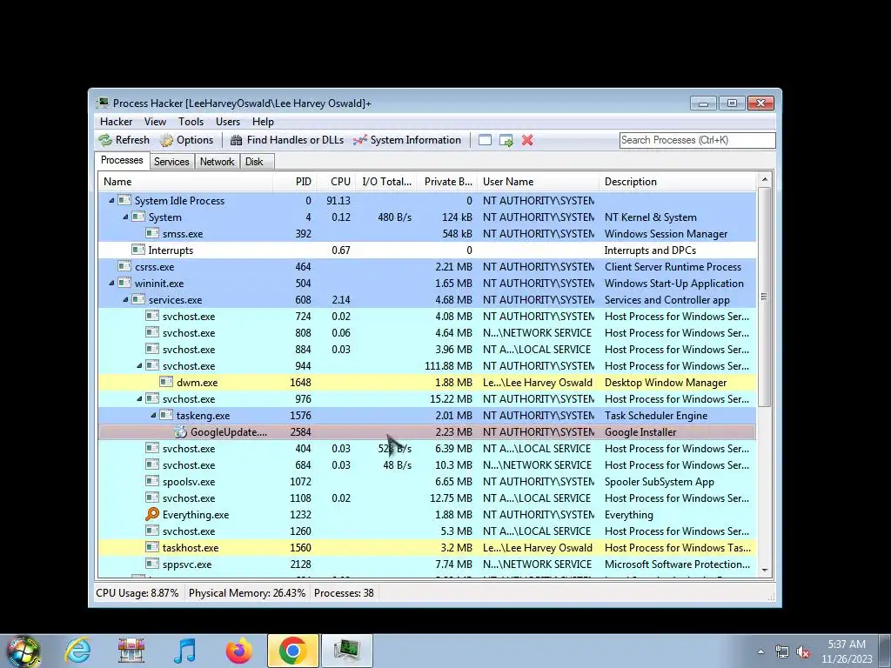
Task: Launch Firefox from the taskbar
Action: 238,651
